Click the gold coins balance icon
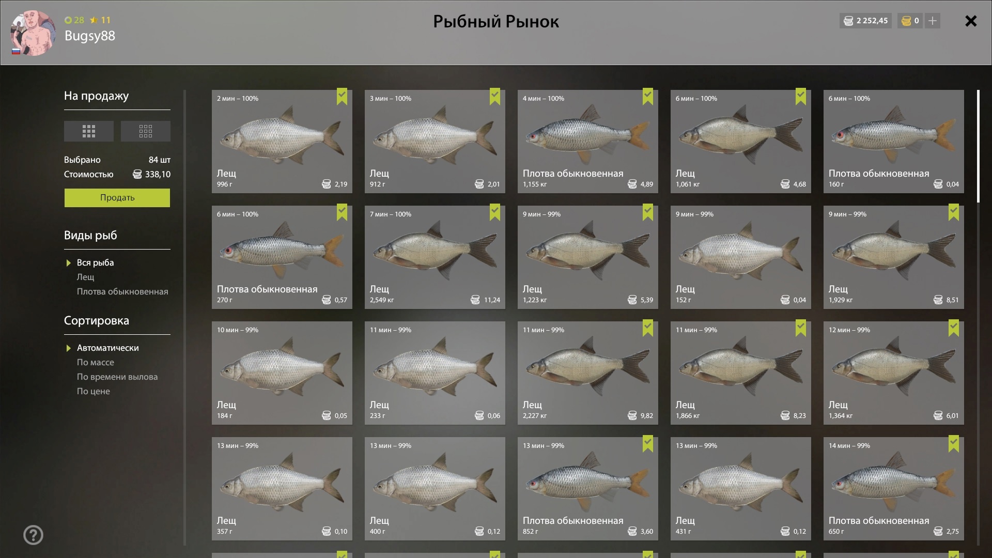 pyautogui.click(x=906, y=21)
